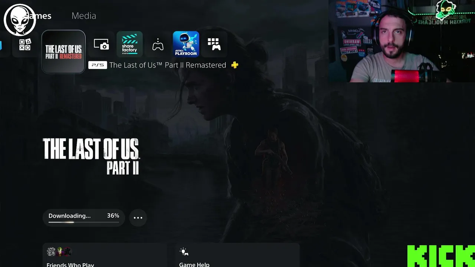Click The Last of Us Part II Remastered title text
Image resolution: width=475 pixels, height=267 pixels.
[168, 65]
